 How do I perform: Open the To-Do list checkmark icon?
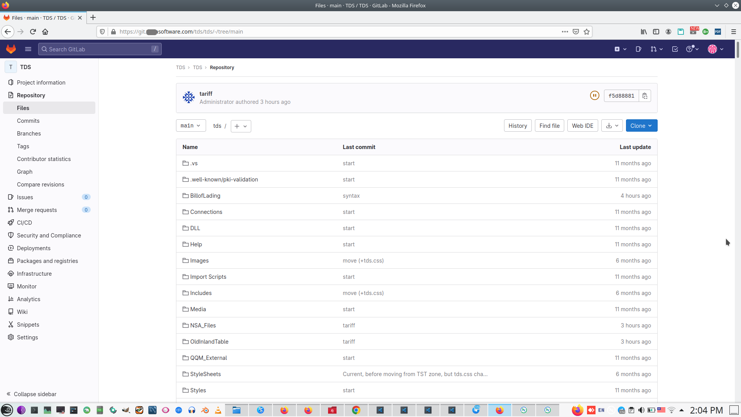[x=675, y=49]
